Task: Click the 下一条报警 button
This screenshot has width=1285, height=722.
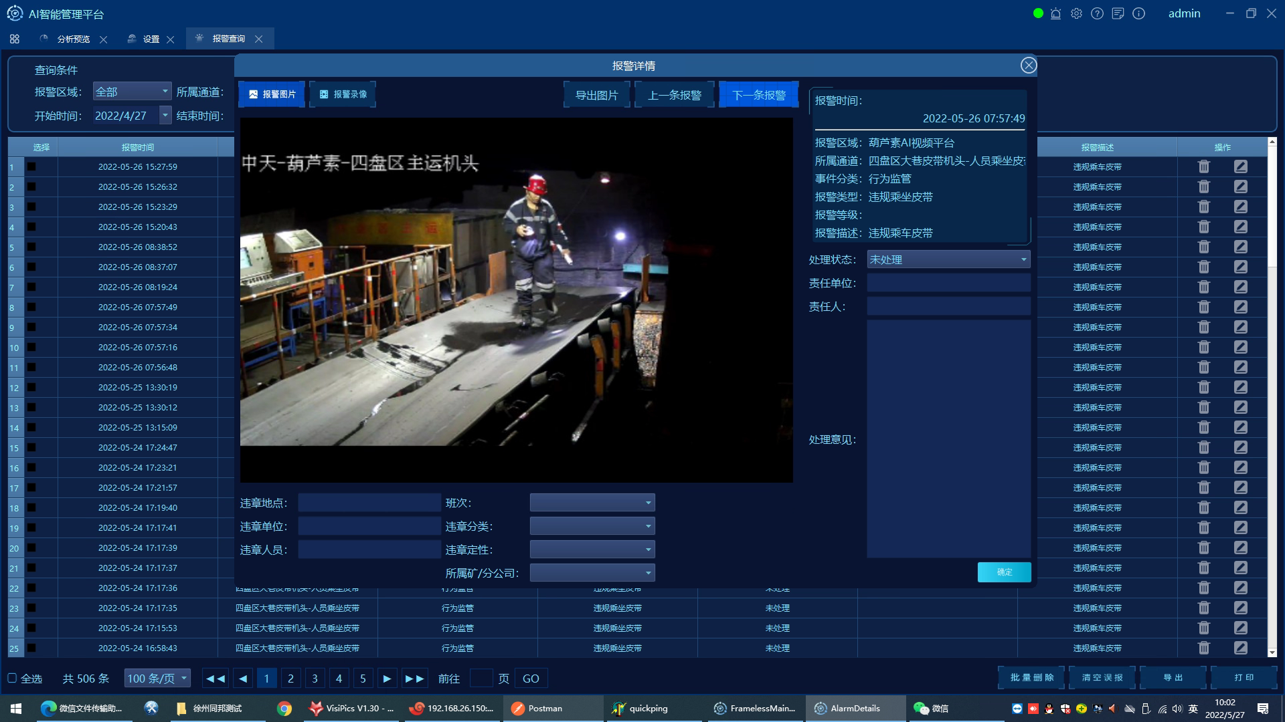Action: [758, 95]
